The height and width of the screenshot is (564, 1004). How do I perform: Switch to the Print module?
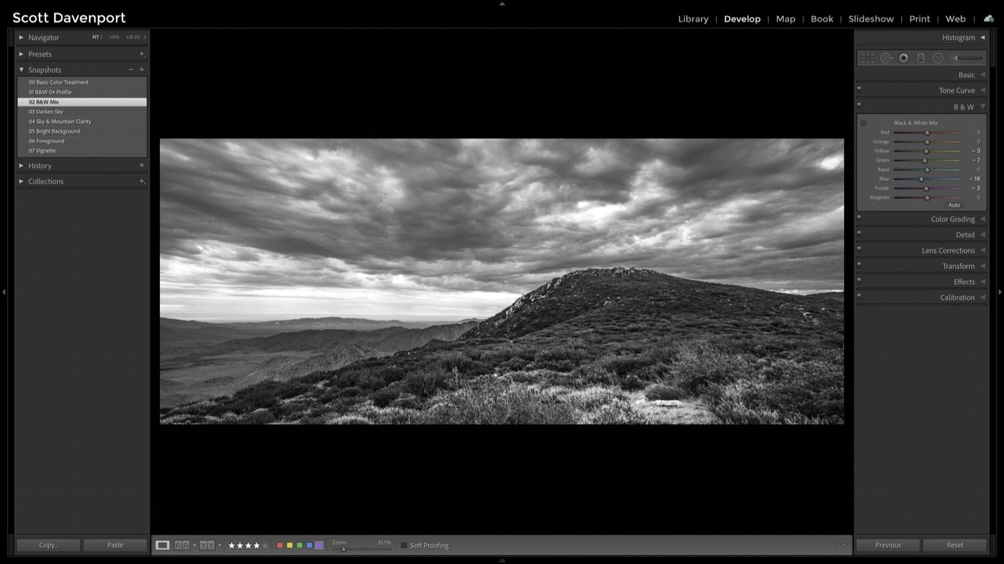920,19
